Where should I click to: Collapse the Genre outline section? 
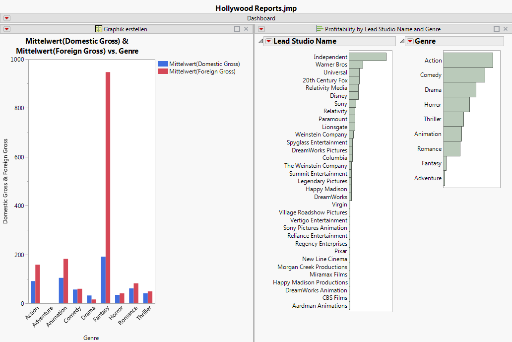pos(402,41)
